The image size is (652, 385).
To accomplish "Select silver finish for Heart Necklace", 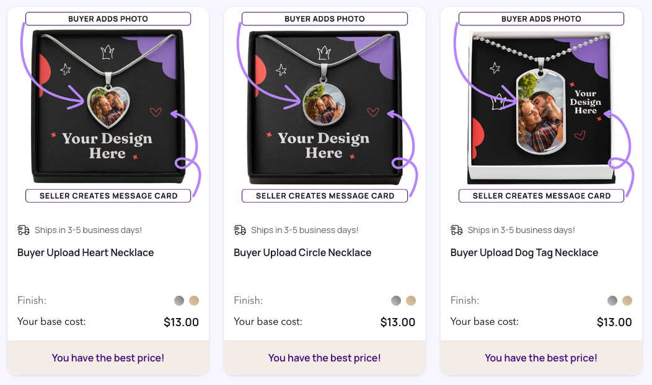I will [x=179, y=301].
